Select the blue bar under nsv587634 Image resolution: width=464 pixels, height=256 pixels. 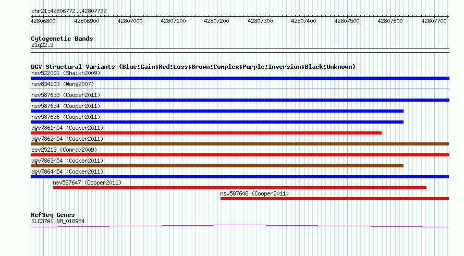click(x=217, y=111)
